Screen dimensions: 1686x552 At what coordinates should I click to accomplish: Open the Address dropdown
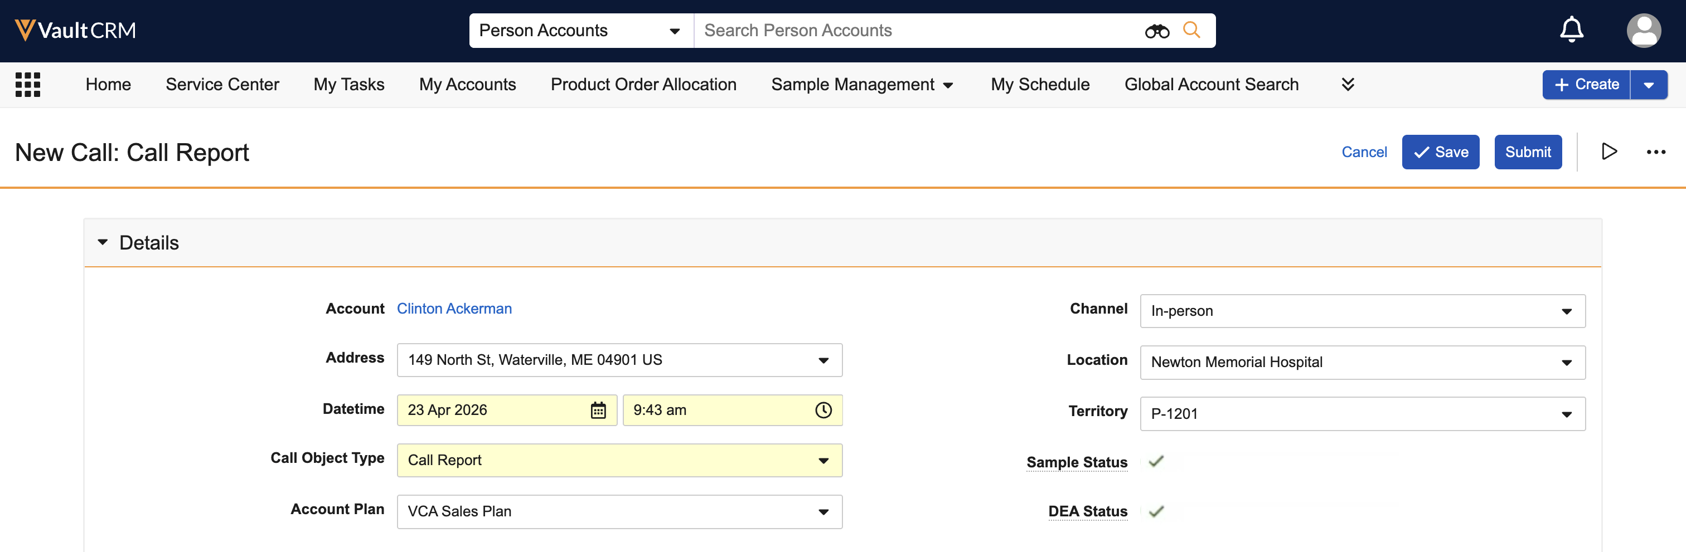click(x=619, y=360)
